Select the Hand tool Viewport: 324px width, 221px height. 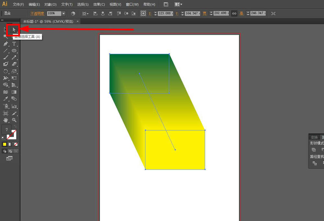tap(6, 120)
